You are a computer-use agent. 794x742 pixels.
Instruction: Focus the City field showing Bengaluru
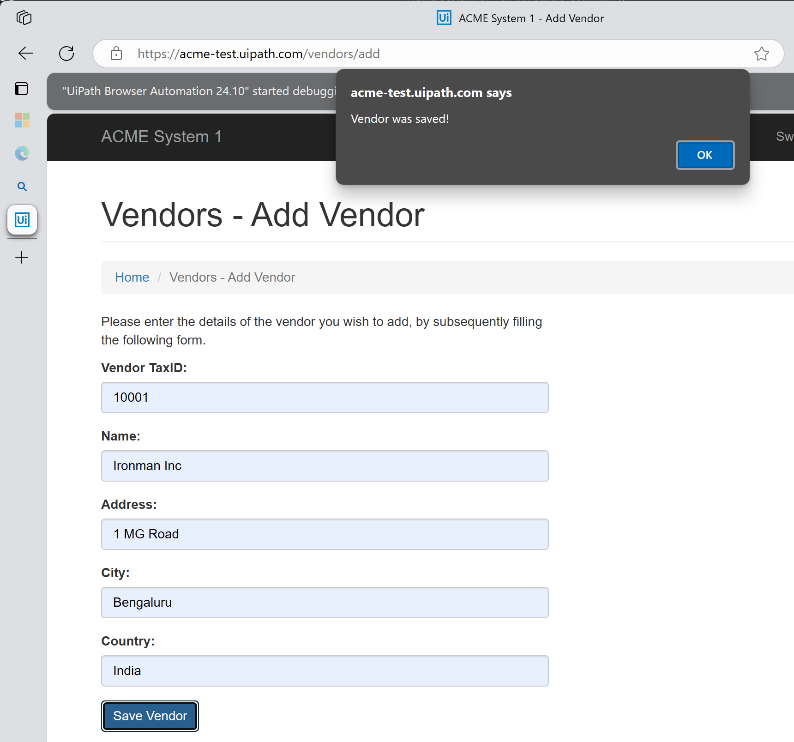[325, 603]
